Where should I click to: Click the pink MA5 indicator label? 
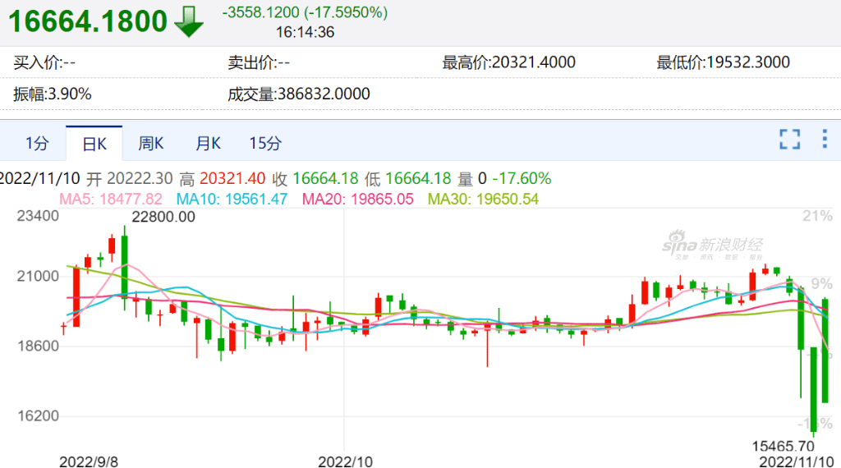(111, 199)
